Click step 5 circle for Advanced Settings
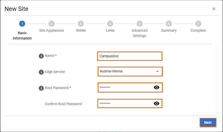223x132 pixels. (139, 24)
